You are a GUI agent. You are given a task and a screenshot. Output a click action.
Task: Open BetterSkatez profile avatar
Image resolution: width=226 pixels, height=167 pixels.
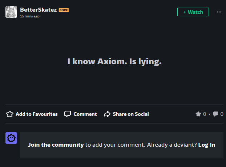pyautogui.click(x=11, y=12)
